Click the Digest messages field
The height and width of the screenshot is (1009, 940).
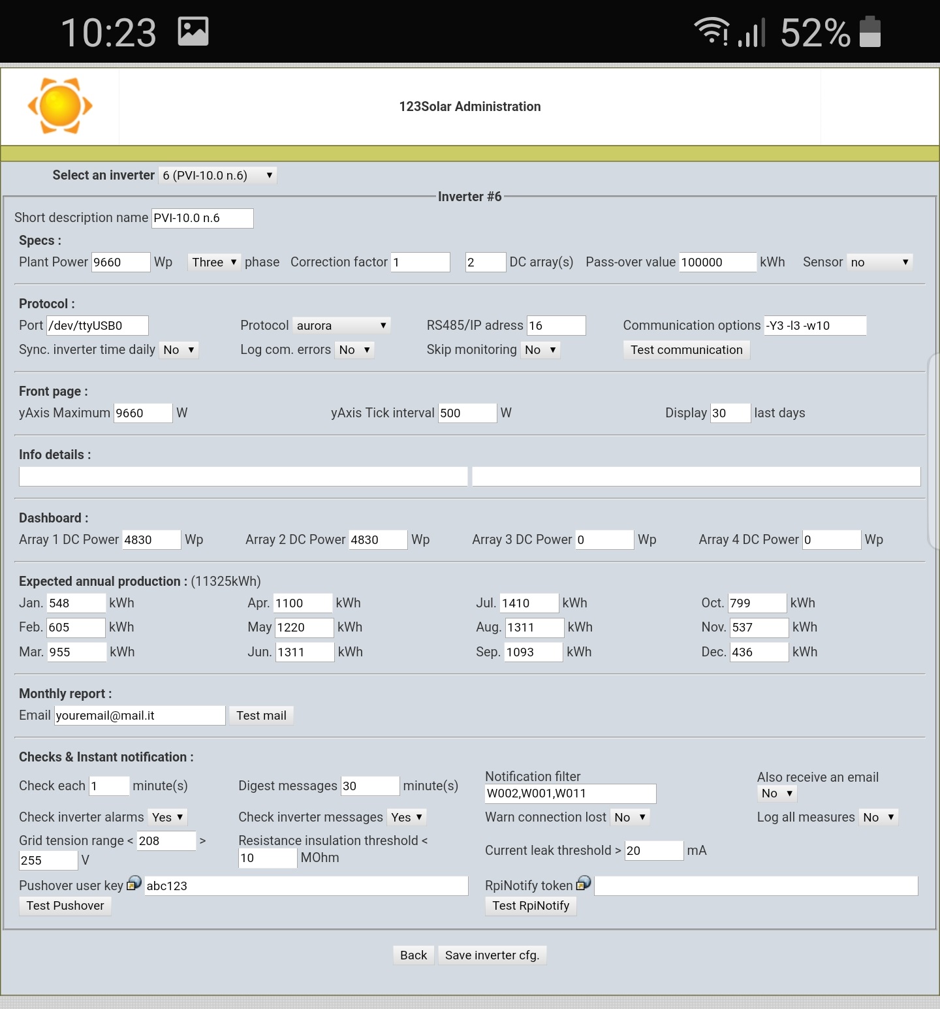[370, 786]
